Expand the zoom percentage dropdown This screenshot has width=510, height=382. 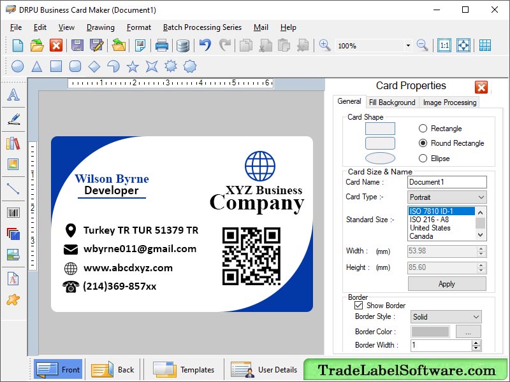click(x=408, y=45)
